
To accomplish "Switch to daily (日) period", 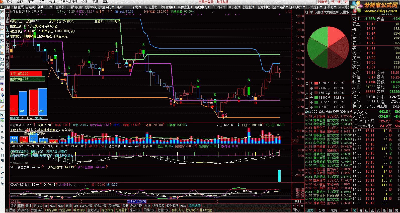I will pyautogui.click(x=2, y=155).
